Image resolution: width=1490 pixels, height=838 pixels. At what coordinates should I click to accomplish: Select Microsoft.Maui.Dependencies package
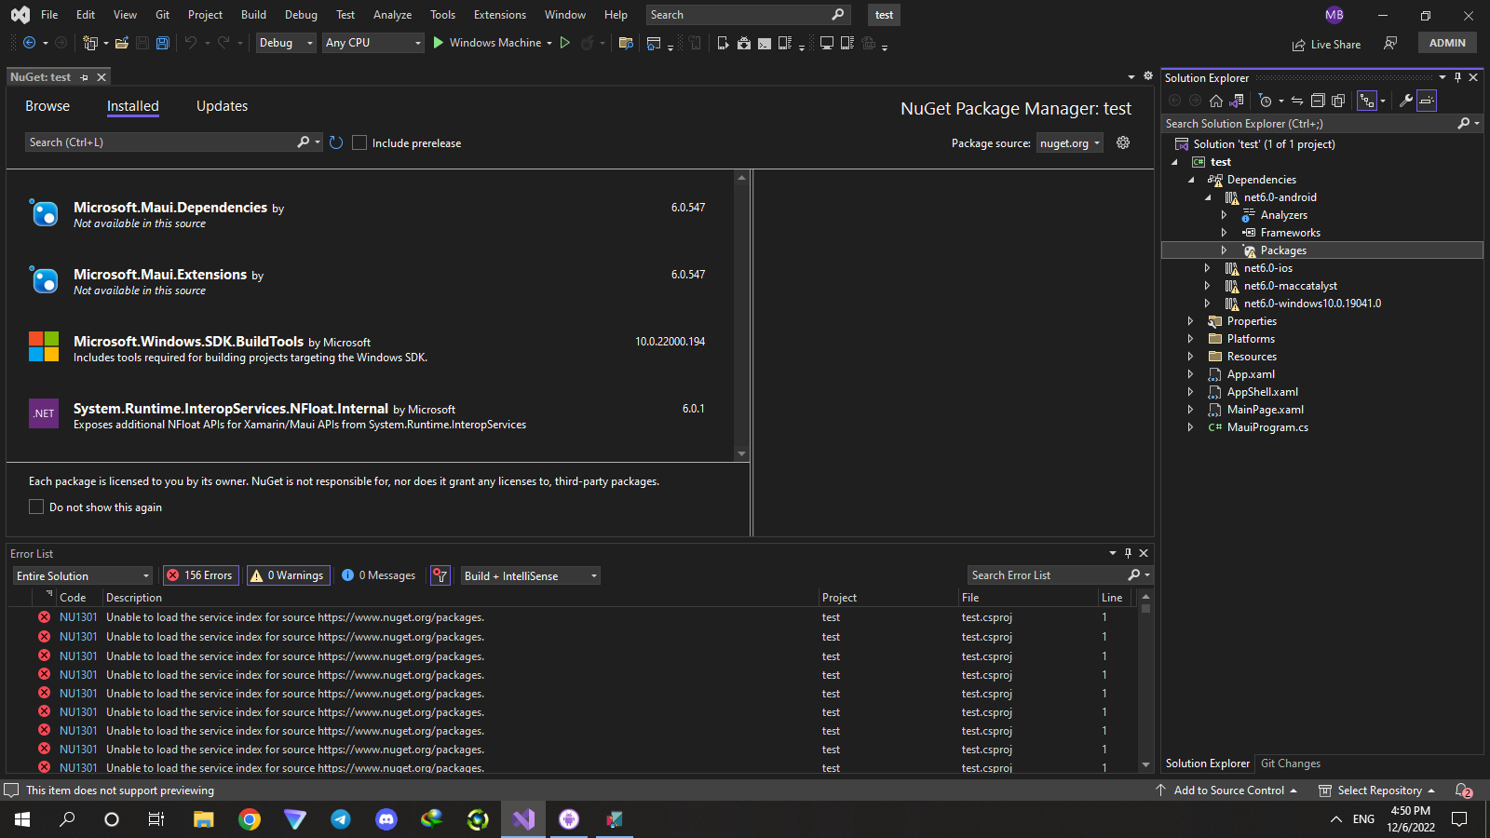[x=369, y=214]
